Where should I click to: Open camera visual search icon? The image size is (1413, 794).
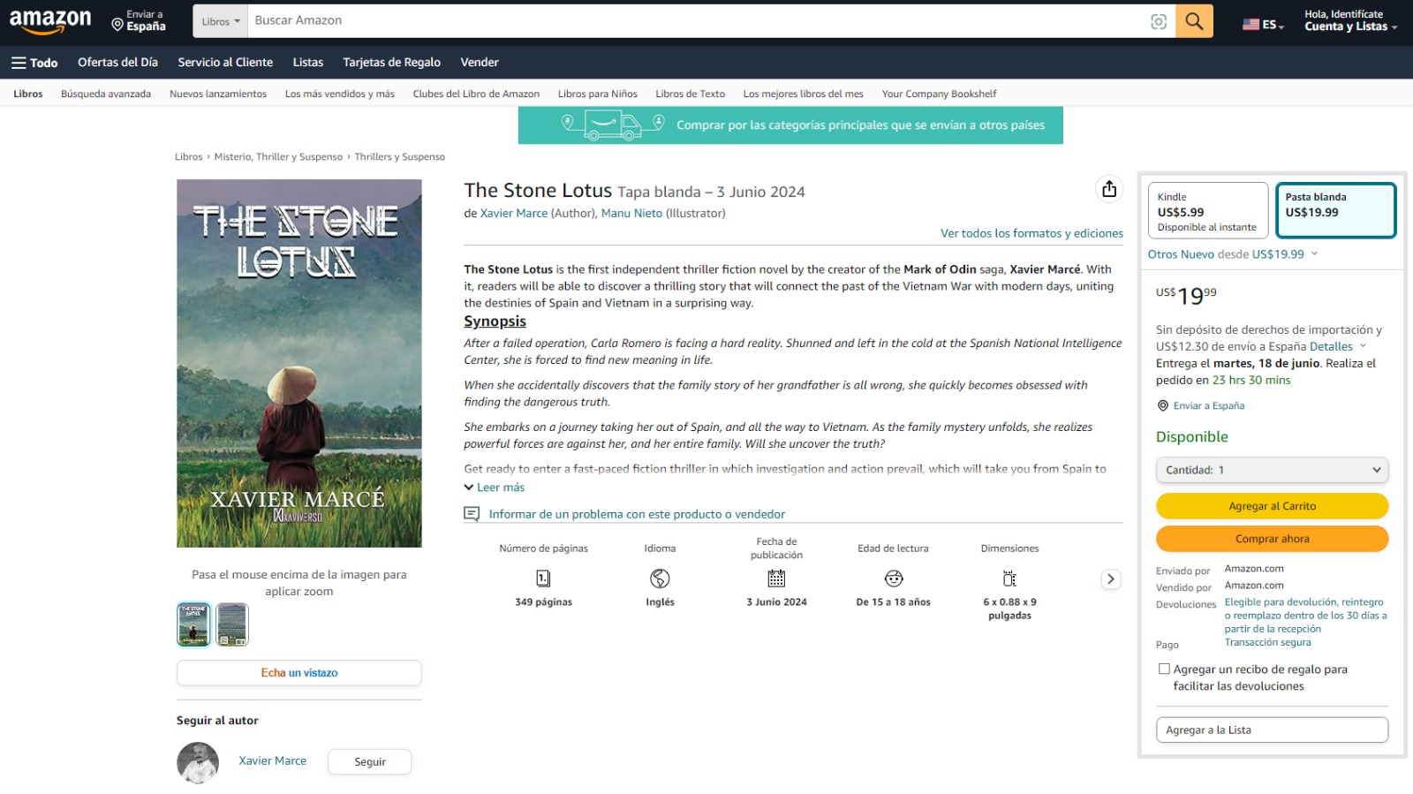point(1159,21)
